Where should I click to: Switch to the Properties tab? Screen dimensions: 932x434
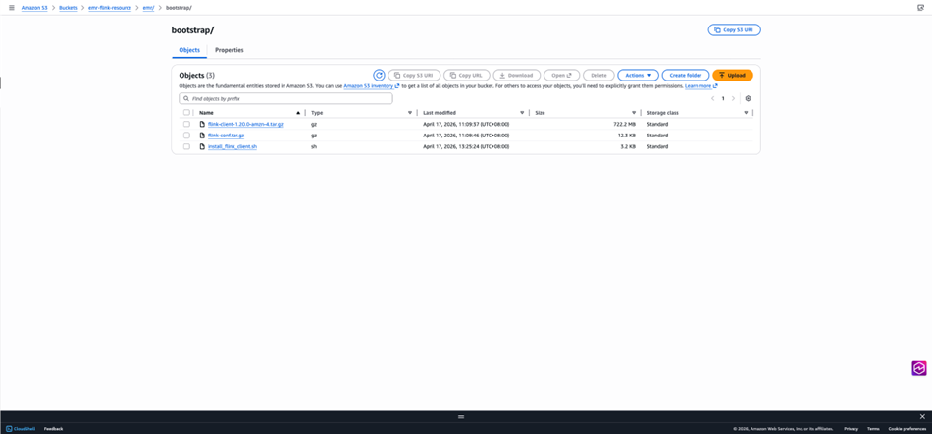click(229, 50)
